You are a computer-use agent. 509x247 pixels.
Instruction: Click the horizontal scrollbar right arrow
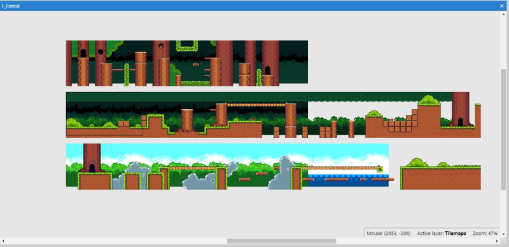point(497,241)
